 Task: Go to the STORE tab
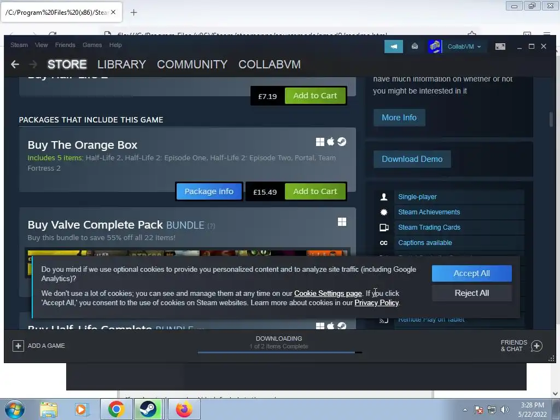pyautogui.click(x=67, y=65)
